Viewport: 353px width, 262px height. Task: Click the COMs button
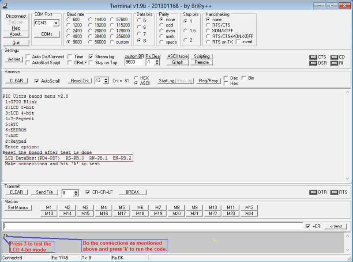pos(47,34)
